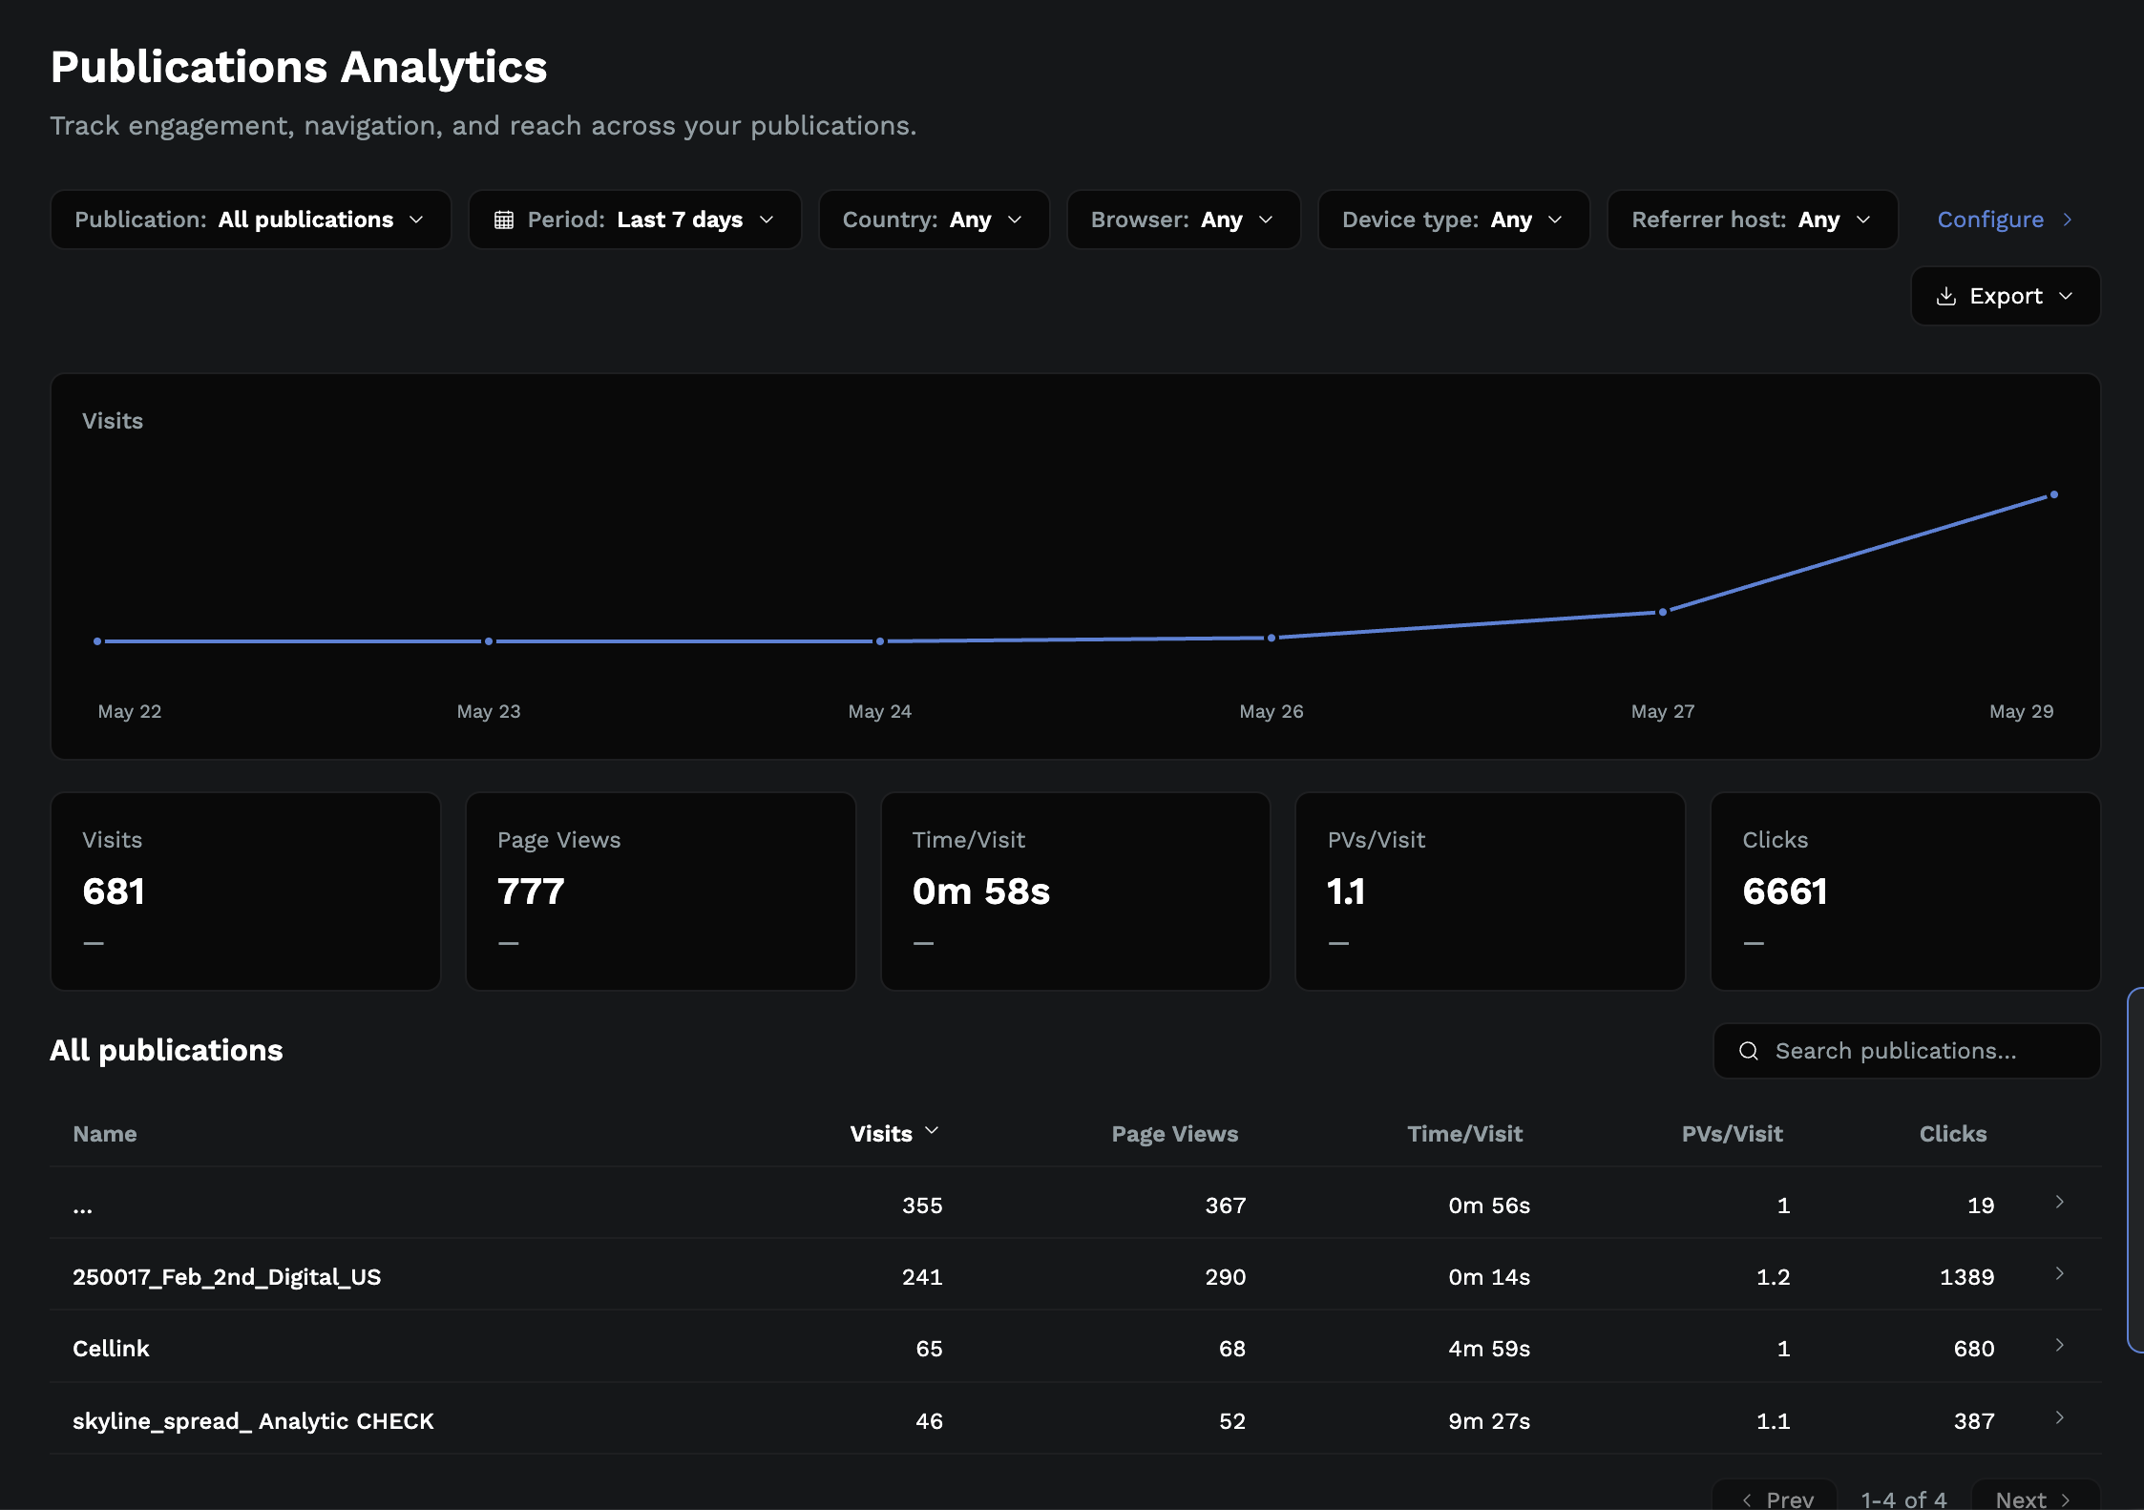This screenshot has width=2144, height=1510.
Task: Open the Publication: All publications dropdown
Action: pyautogui.click(x=250, y=220)
